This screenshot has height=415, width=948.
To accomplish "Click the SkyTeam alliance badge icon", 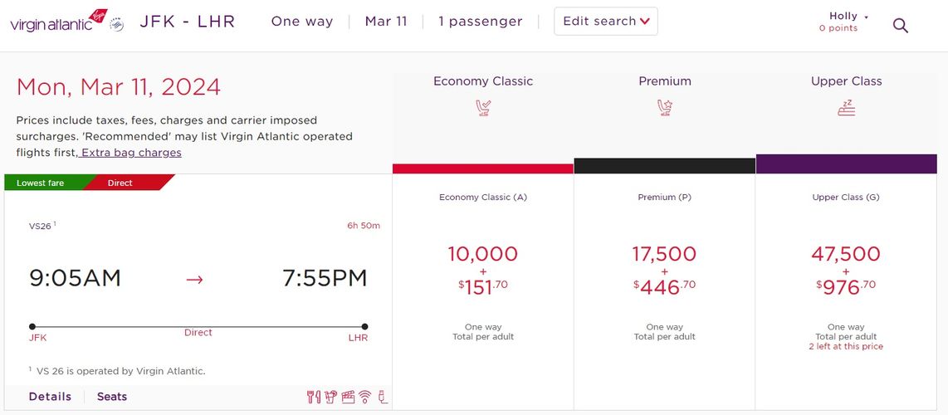I will tap(117, 25).
